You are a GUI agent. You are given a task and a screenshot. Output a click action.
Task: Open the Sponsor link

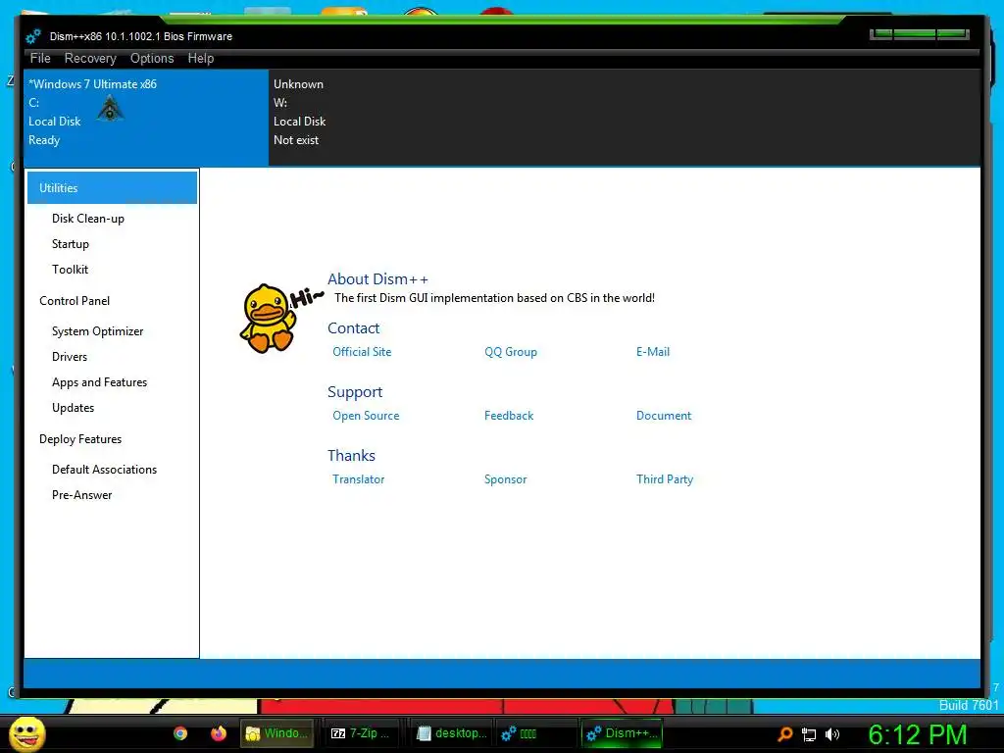pos(505,478)
